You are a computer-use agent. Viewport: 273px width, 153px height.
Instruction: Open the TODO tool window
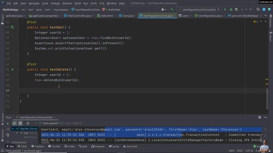coord(22,146)
